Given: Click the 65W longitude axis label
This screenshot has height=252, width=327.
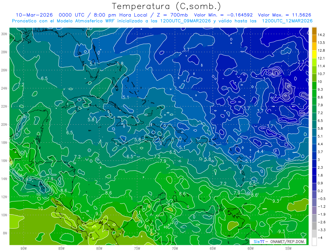Looking at the screenshot, I should (213, 248).
